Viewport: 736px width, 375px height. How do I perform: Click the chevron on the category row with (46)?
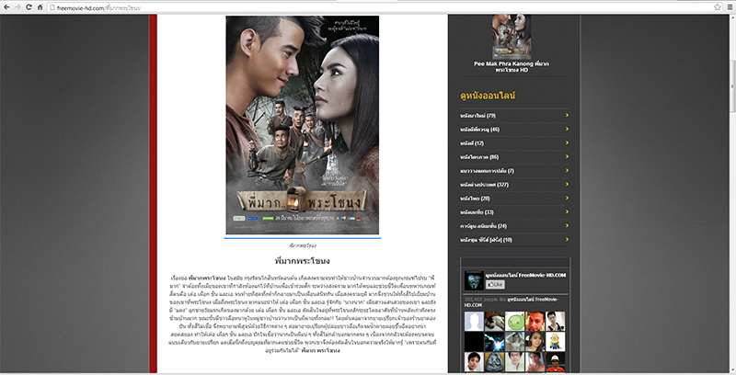tap(567, 129)
